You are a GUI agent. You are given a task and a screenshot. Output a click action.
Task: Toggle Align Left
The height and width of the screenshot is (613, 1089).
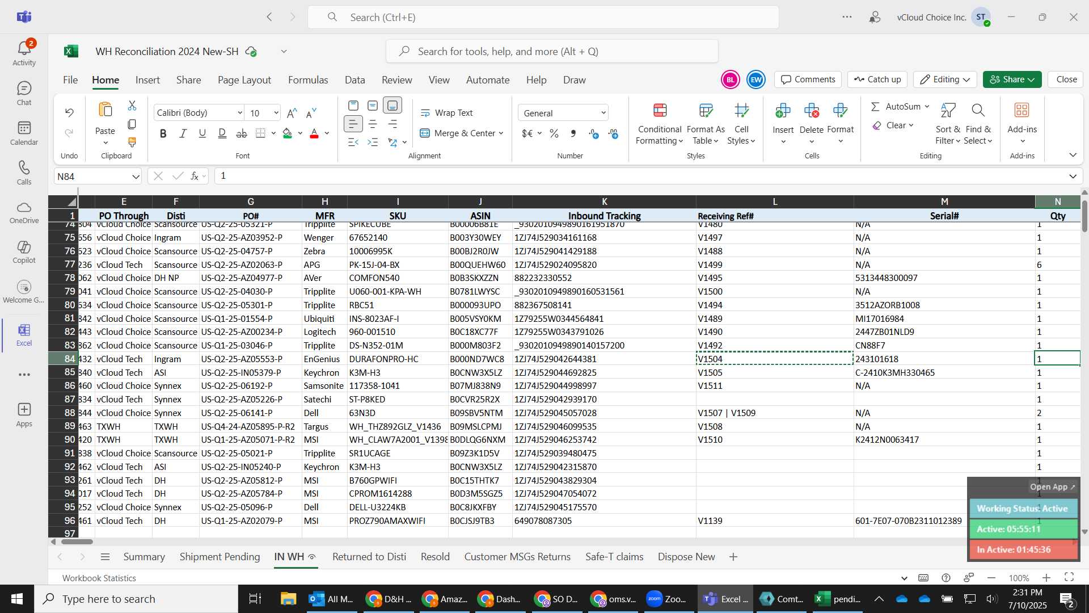(353, 124)
